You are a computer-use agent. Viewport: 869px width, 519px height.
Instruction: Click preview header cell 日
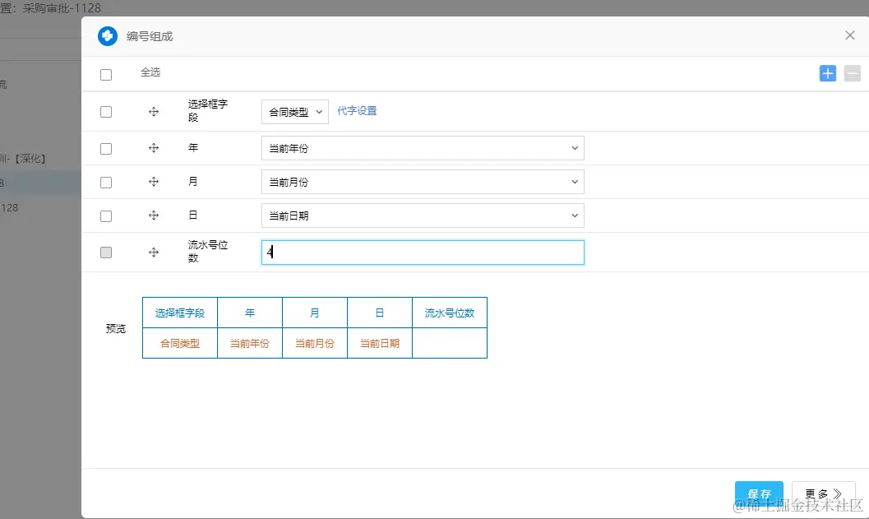click(380, 313)
